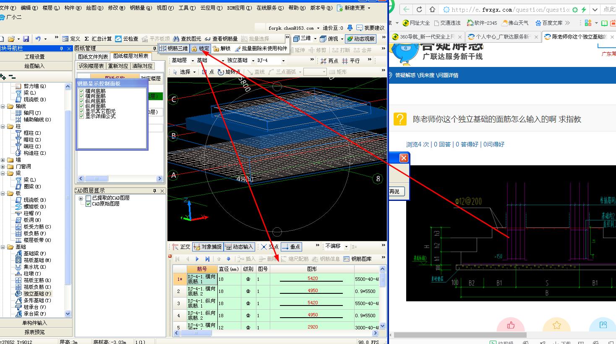Select 筏板基础(M) in navigation tree
The height and width of the screenshot is (344, 616).
[x=37, y=260]
